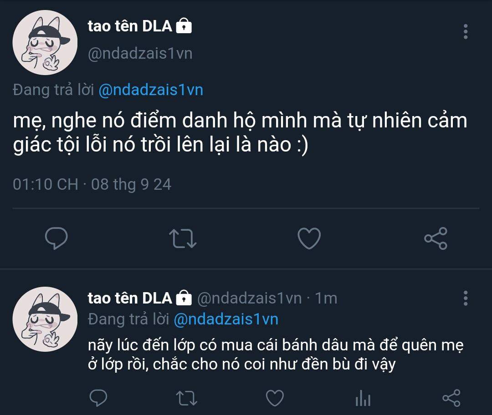The image size is (492, 415).
Task: Tap the main tweet timestamp 01:10 CH
Action: 45,184
